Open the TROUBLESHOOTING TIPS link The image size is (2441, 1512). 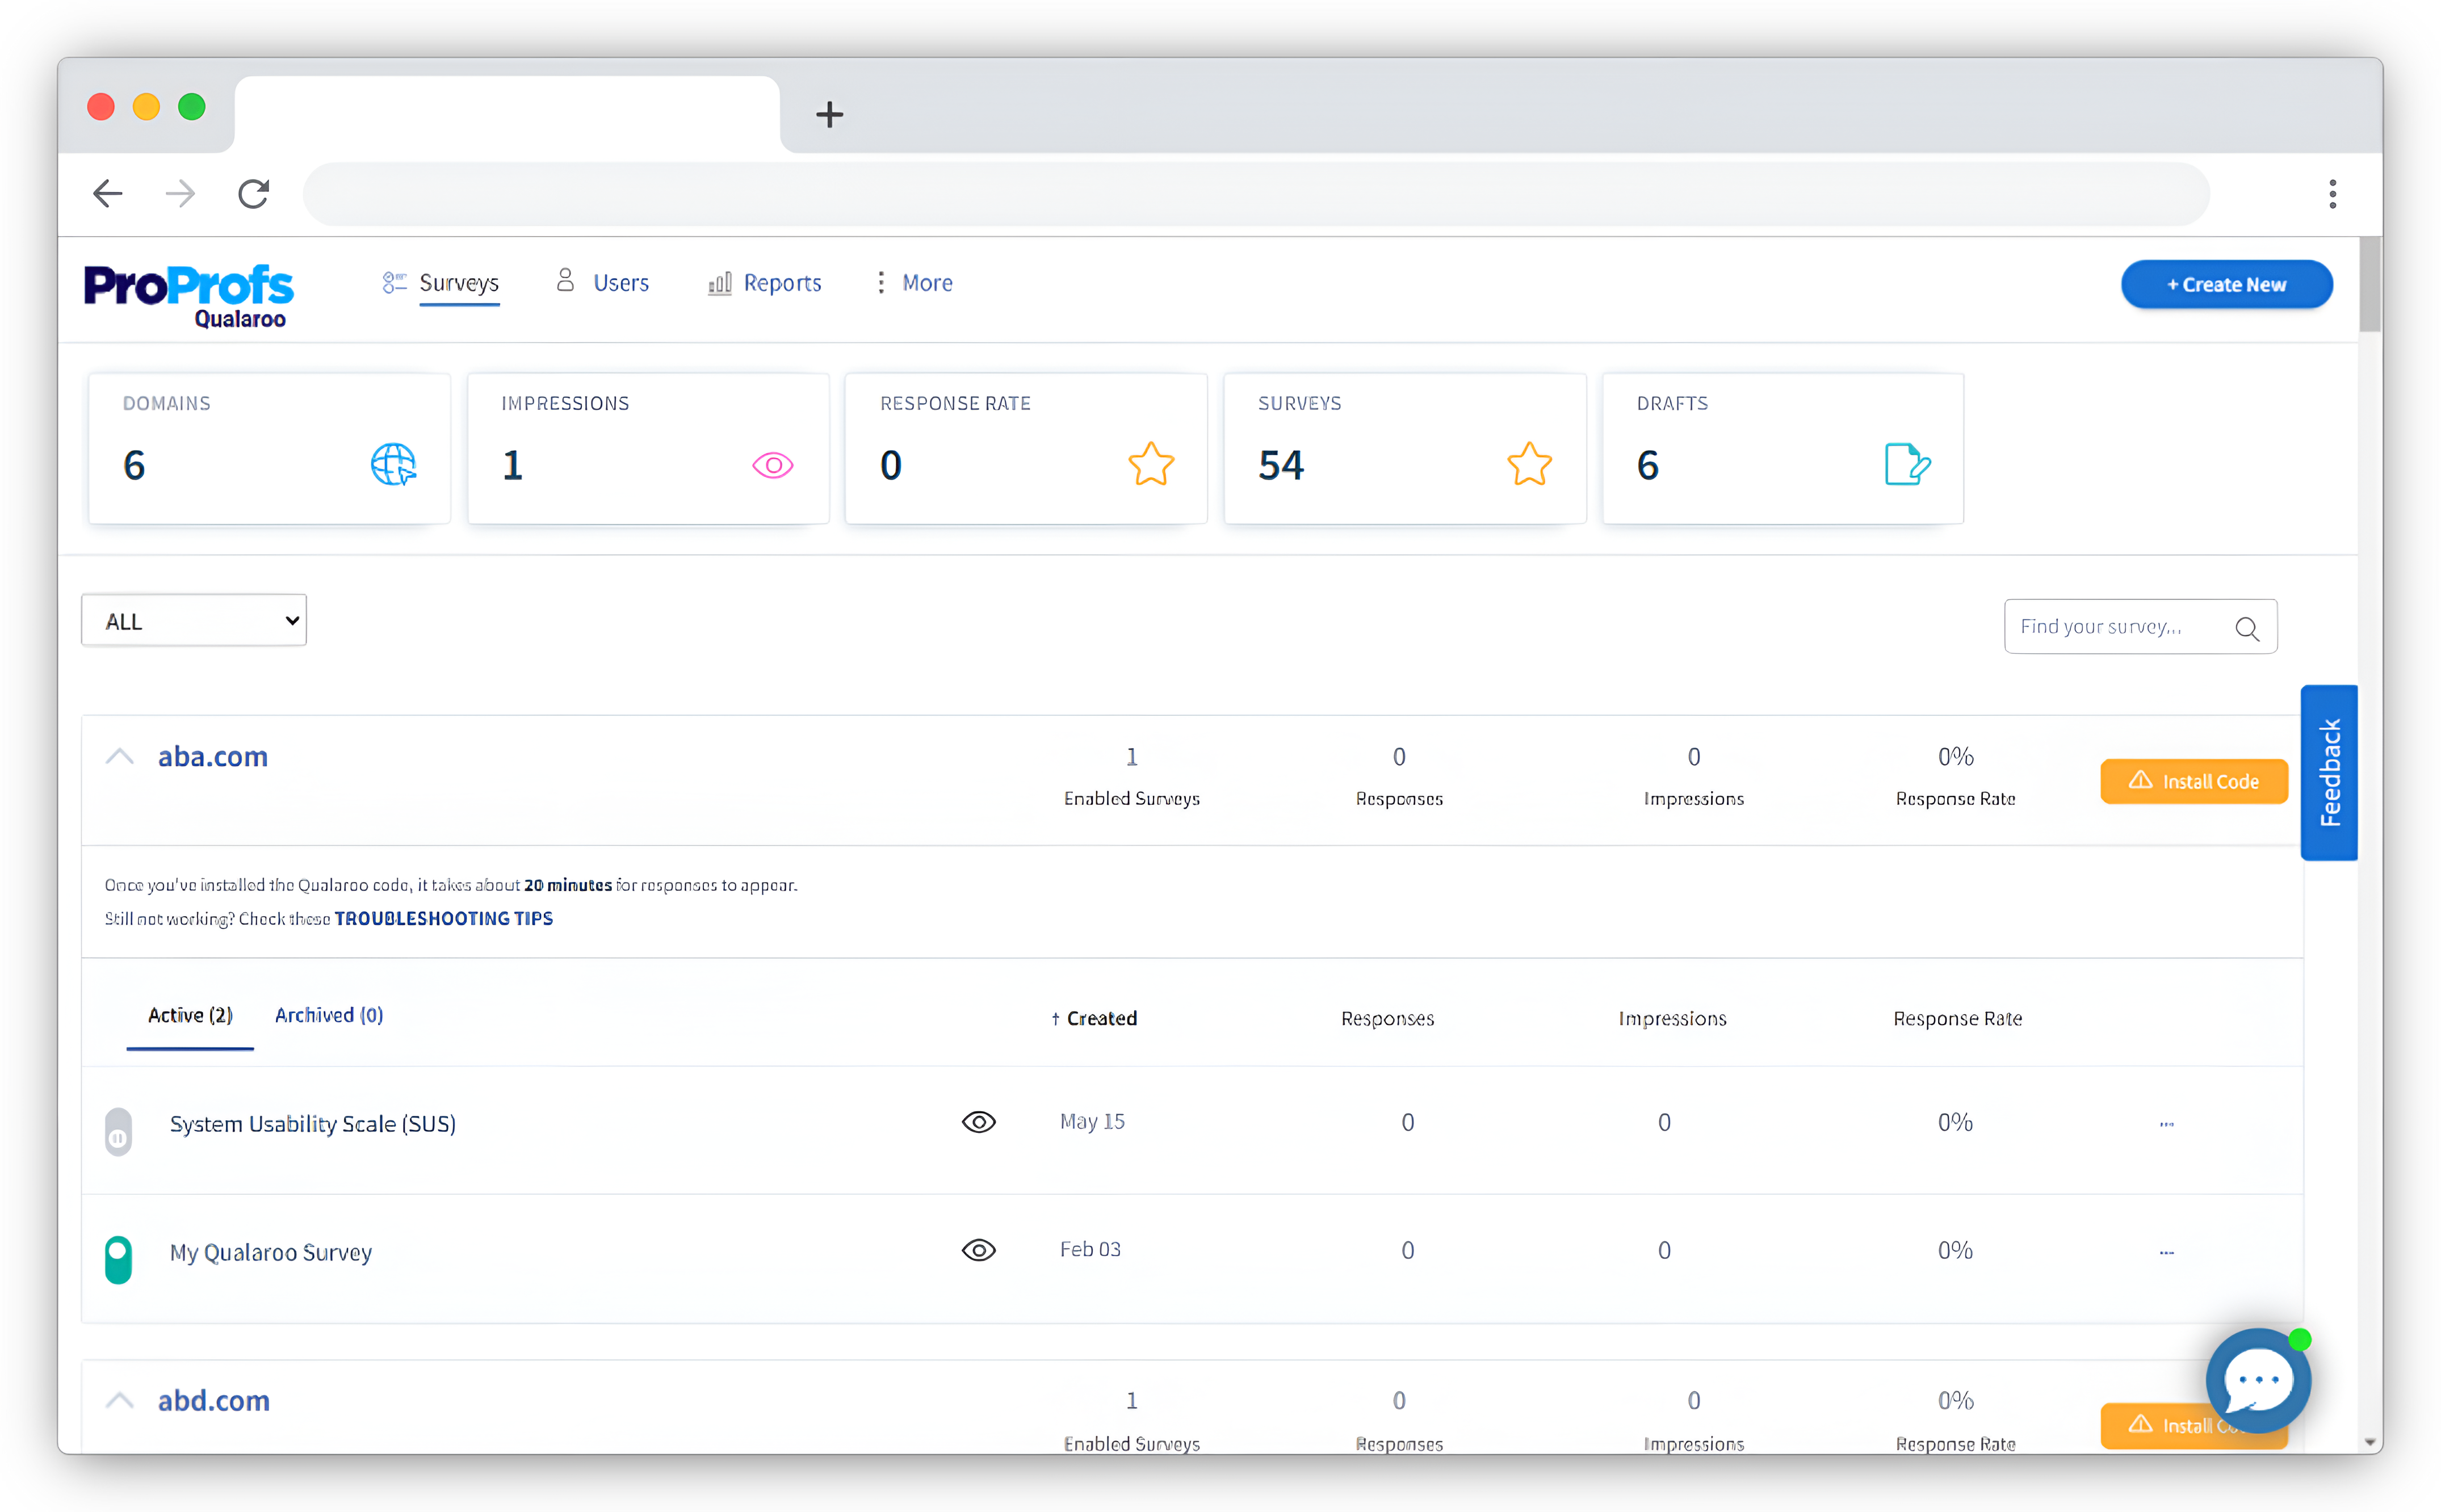(444, 918)
